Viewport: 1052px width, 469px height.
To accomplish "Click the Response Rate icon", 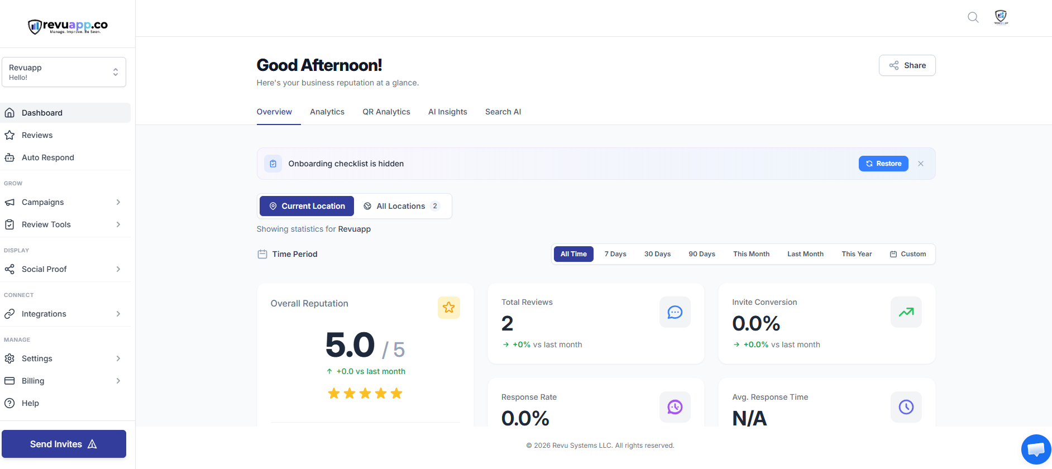I will pyautogui.click(x=675, y=407).
